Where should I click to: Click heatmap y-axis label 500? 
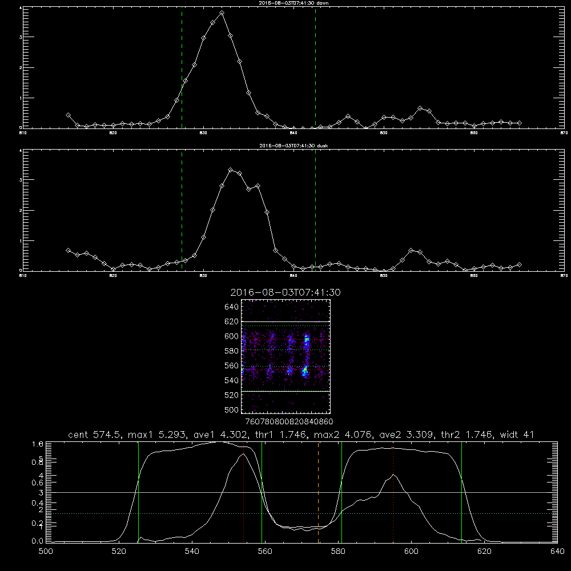(x=232, y=410)
